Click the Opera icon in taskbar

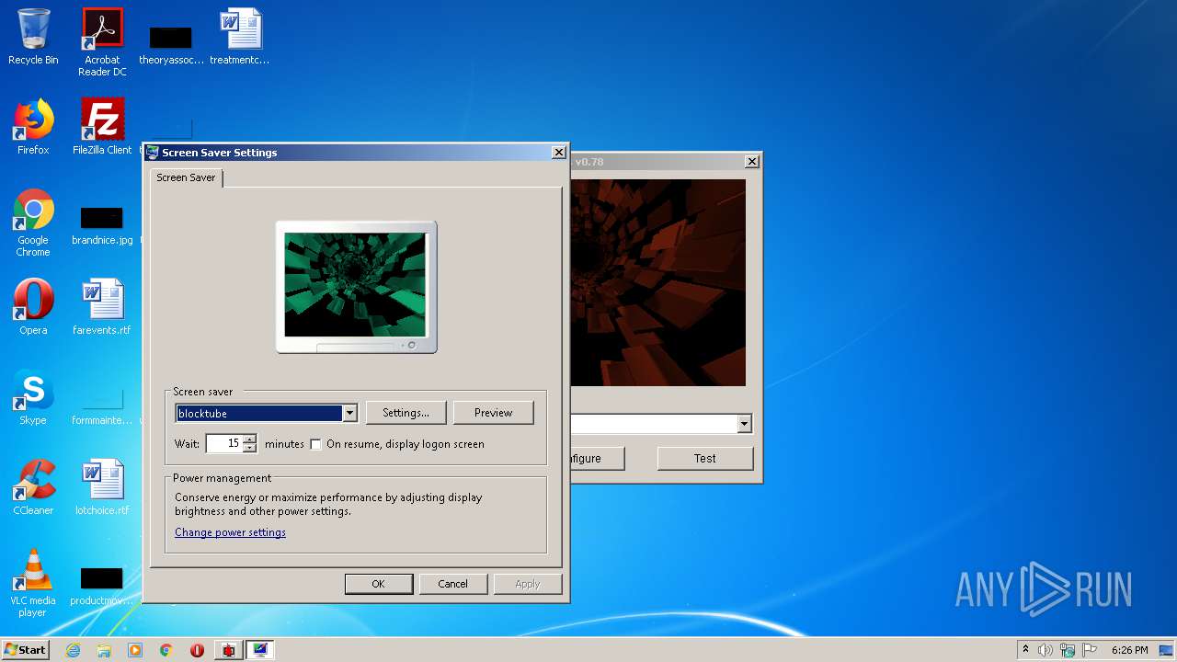(197, 650)
